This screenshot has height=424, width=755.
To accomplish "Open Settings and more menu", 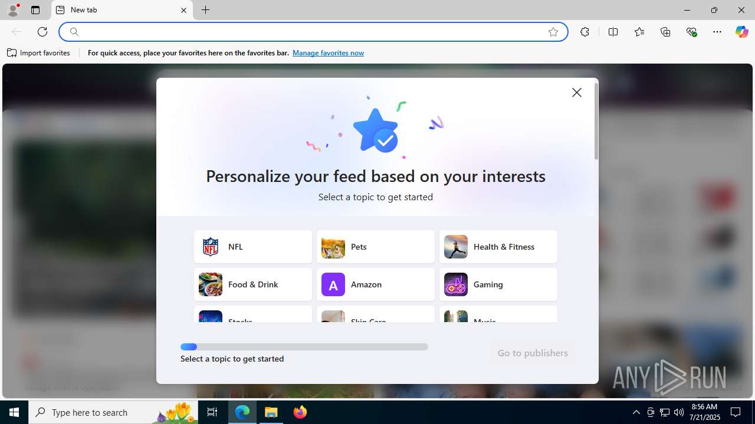I will click(717, 32).
